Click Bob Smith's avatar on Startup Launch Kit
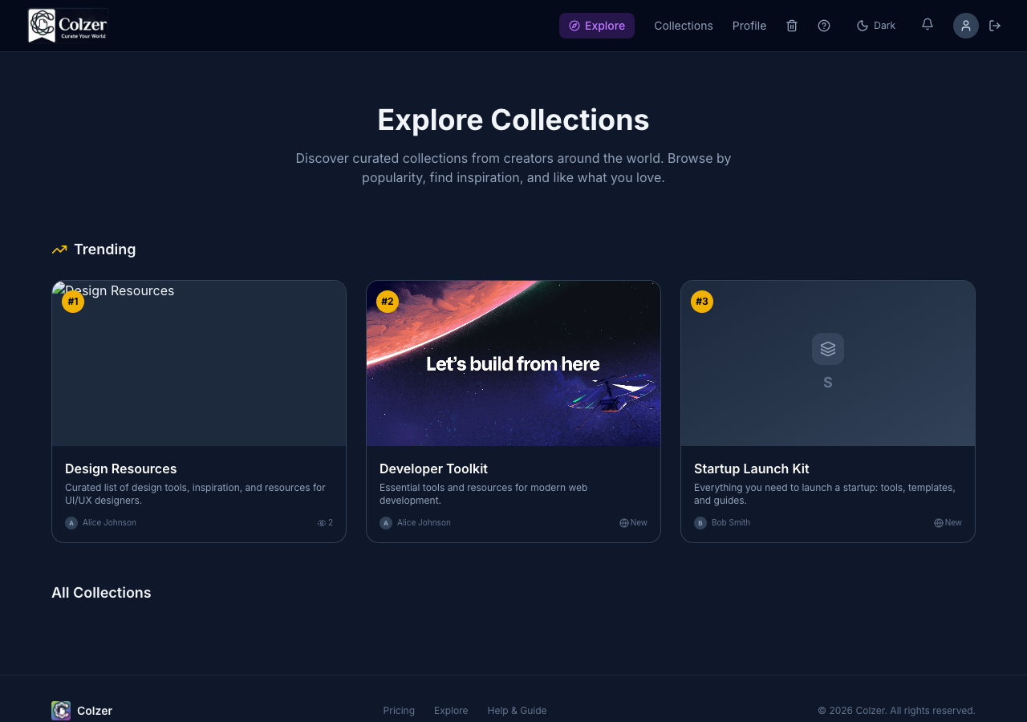Image resolution: width=1027 pixels, height=722 pixels. pos(700,522)
